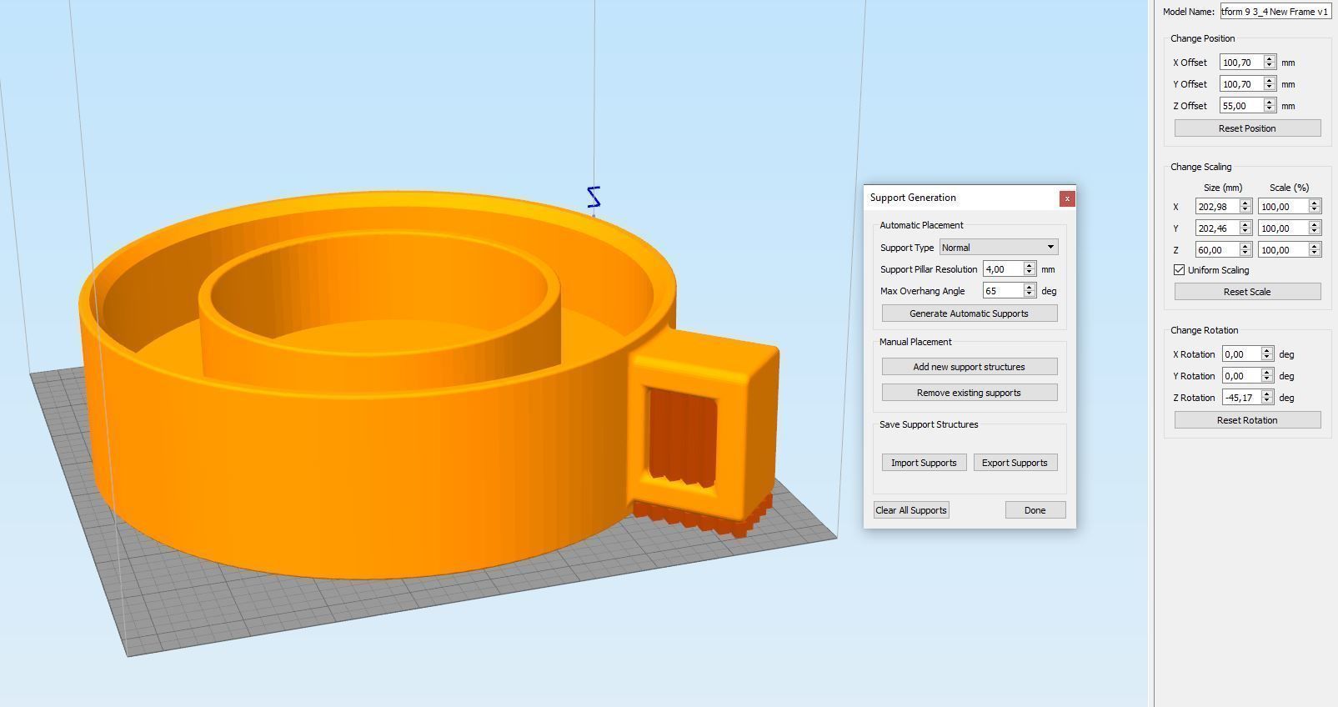
Task: Increase Z Scale percent with up arrow
Action: (1315, 246)
